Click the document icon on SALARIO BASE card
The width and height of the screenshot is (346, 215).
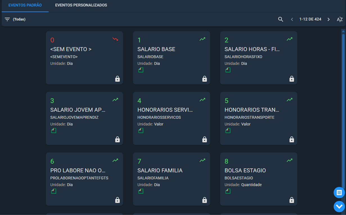click(141, 70)
